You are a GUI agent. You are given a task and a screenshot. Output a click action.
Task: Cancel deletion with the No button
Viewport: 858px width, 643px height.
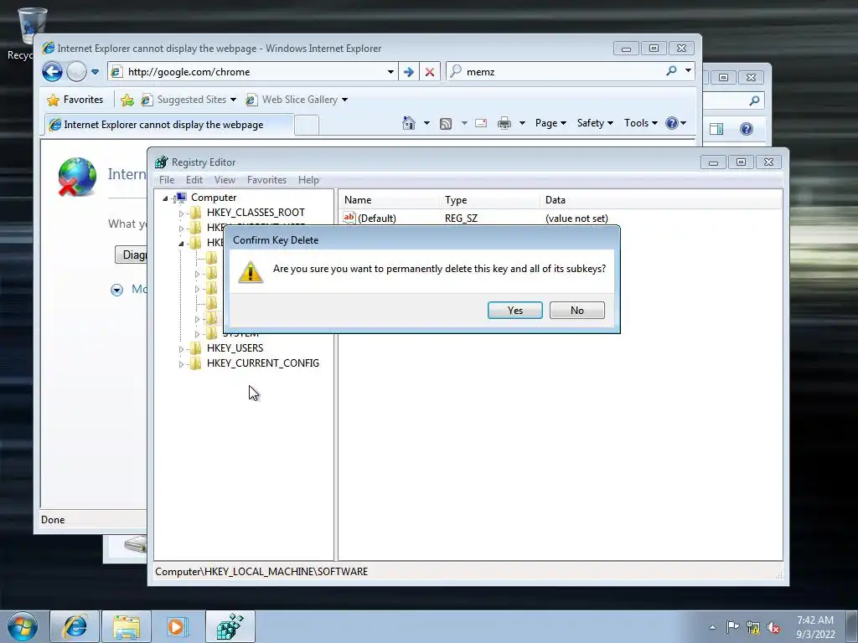click(576, 310)
